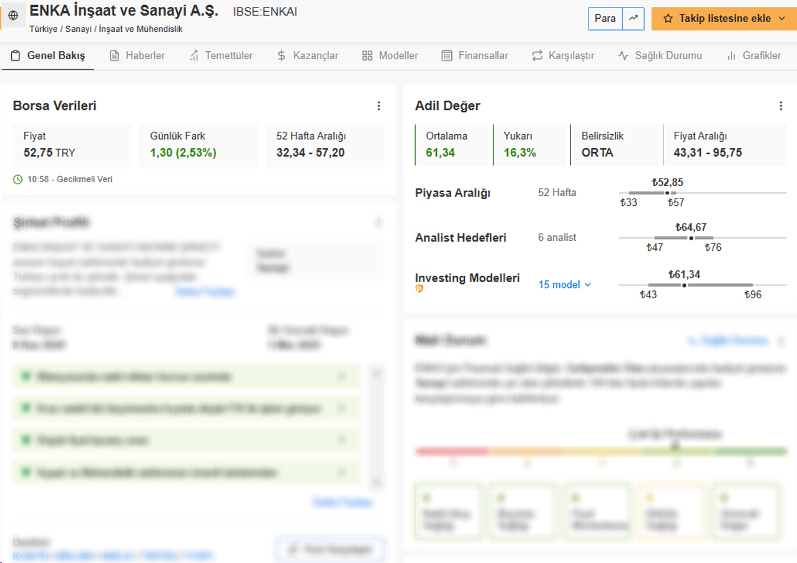Click the orange Investing Pro logo under Investing Modelleri
Image resolution: width=797 pixels, height=563 pixels.
coord(419,289)
